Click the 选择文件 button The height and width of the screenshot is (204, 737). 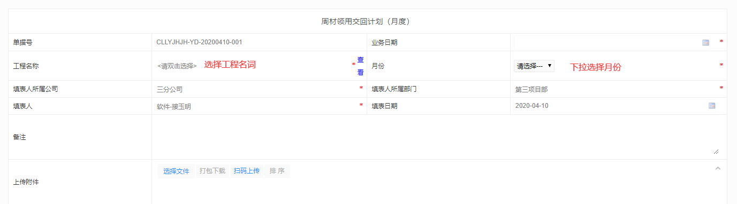pos(176,171)
